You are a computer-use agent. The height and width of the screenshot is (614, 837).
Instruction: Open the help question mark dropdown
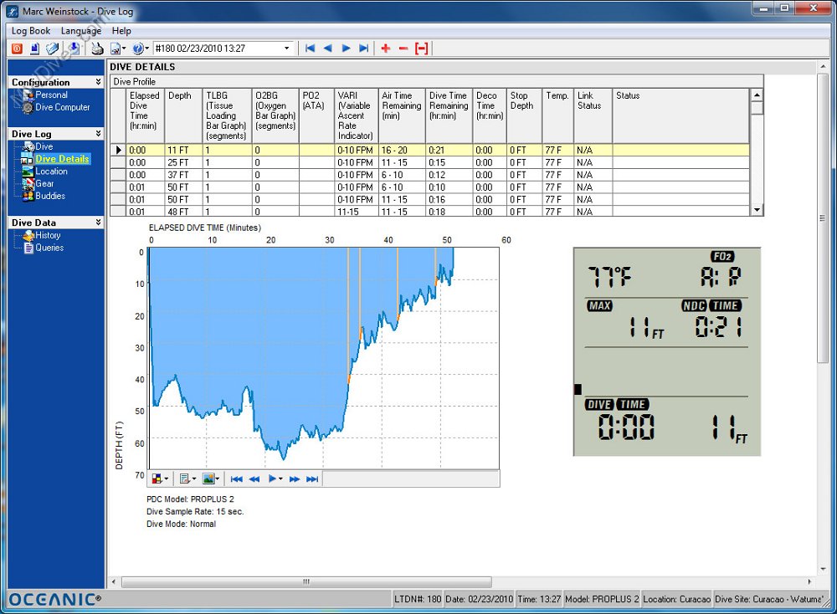pos(141,49)
